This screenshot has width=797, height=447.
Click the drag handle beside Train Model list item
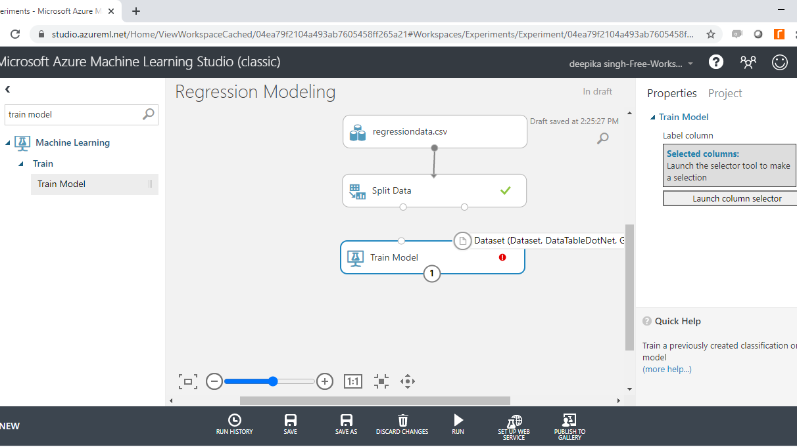coord(150,184)
